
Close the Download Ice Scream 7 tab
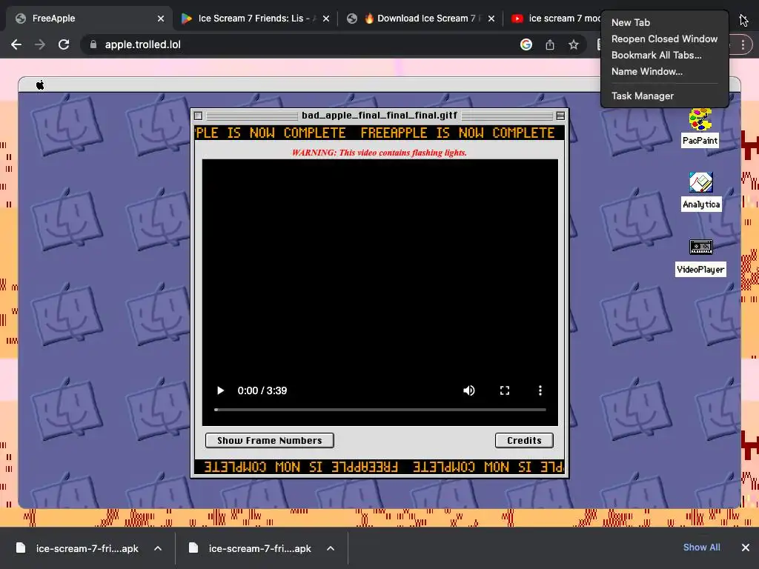pyautogui.click(x=491, y=19)
